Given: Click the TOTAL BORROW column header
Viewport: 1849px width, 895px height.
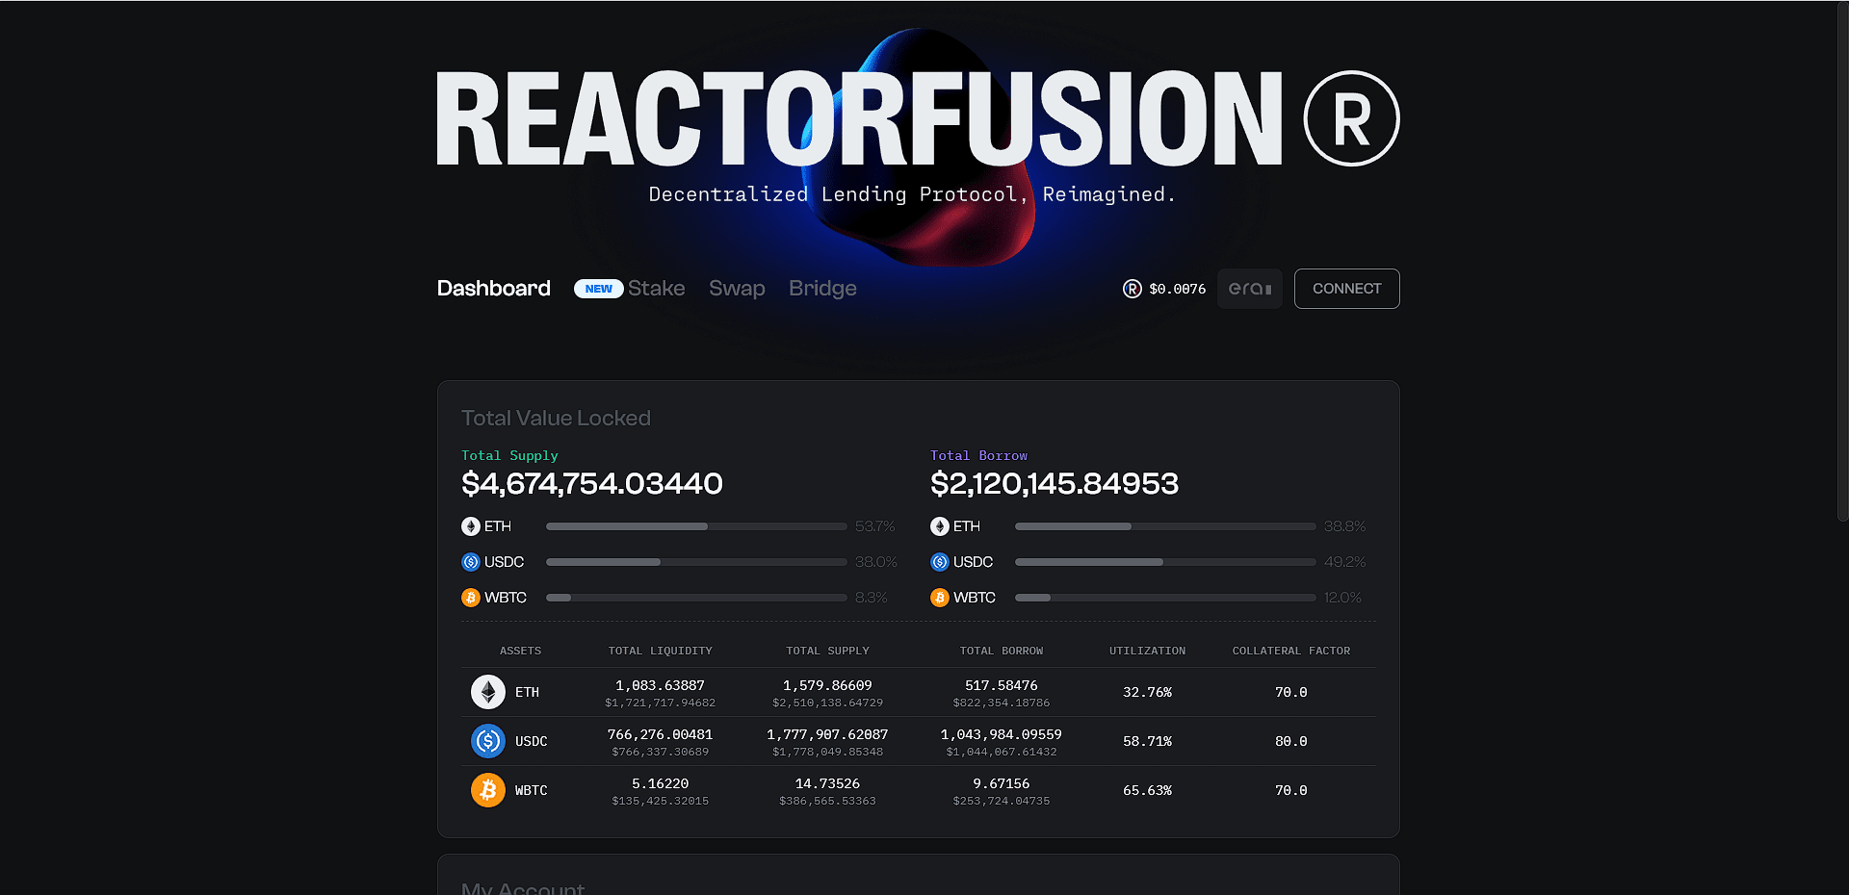Looking at the screenshot, I should coord(1002,652).
